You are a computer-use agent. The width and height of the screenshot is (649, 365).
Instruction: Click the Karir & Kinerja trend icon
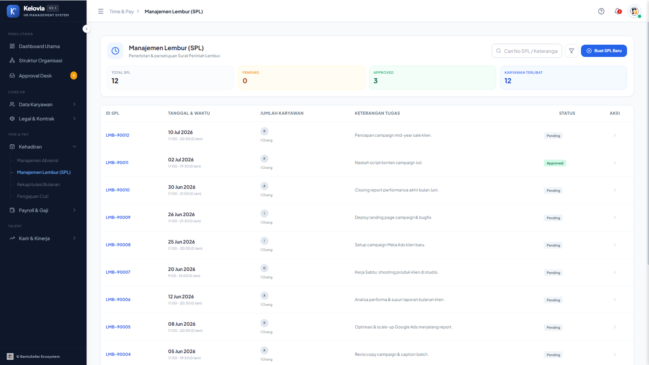12,238
